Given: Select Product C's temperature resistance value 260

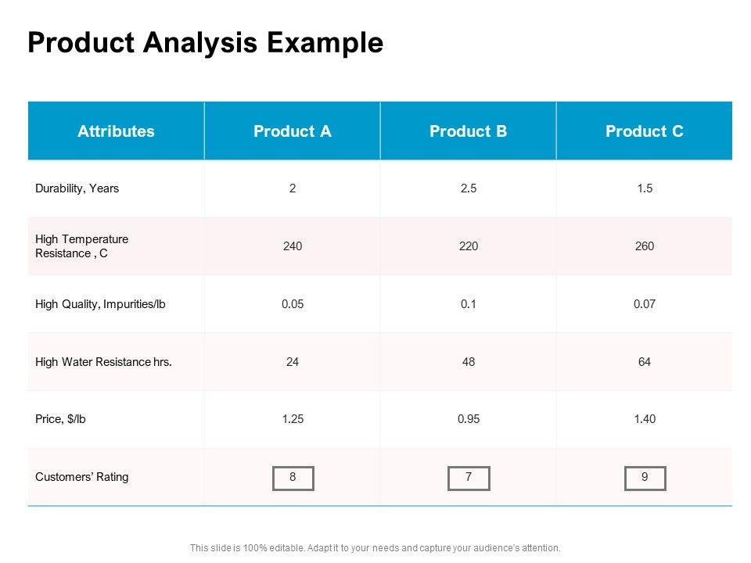Looking at the screenshot, I should [x=645, y=246].
